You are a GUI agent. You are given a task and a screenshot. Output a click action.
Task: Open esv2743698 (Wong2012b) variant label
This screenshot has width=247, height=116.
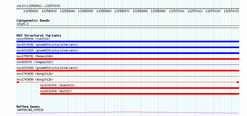35,74
